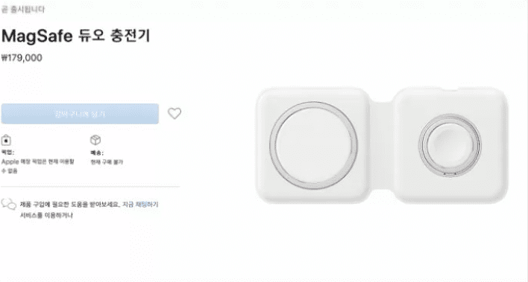Click the heart favorites icon

(175, 113)
